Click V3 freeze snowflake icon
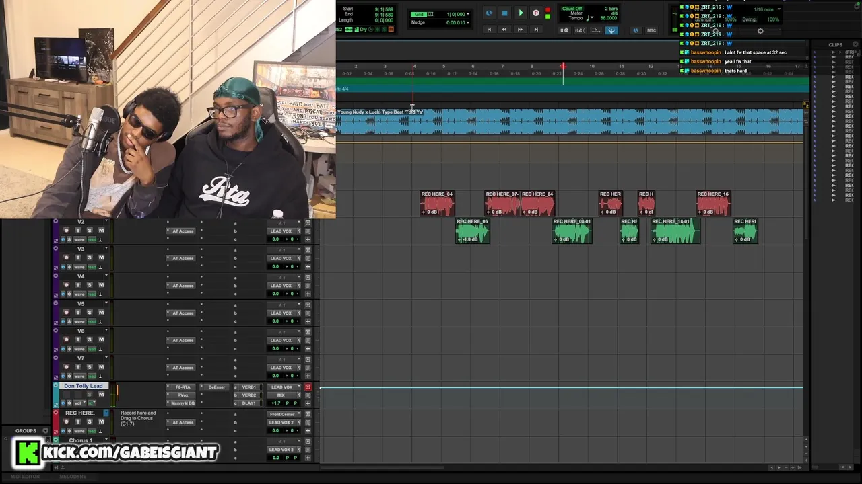Image resolution: width=862 pixels, height=484 pixels. (69, 267)
